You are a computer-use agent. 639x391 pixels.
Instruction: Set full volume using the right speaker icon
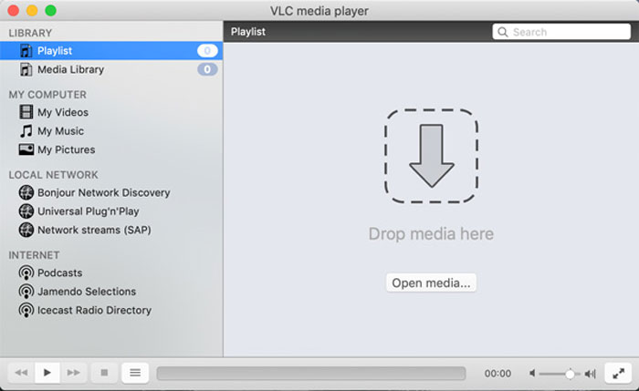(x=590, y=373)
